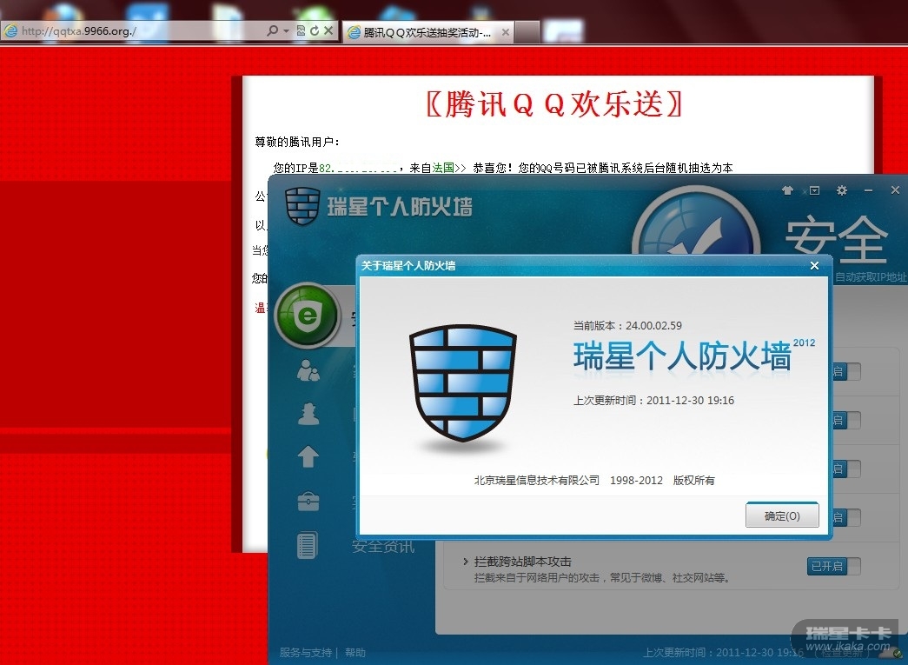The image size is (908, 665).
Task: Click the 拦截跨站脚本攻击 rule title
Action: tap(523, 562)
